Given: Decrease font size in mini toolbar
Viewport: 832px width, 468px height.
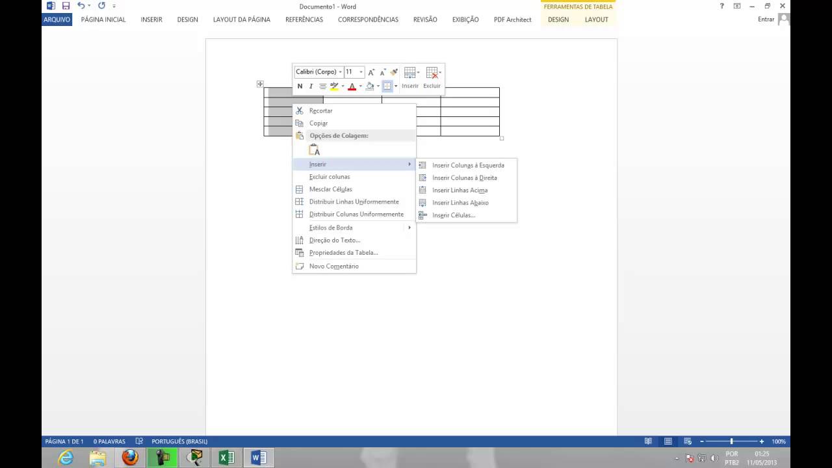Looking at the screenshot, I should click(x=382, y=72).
